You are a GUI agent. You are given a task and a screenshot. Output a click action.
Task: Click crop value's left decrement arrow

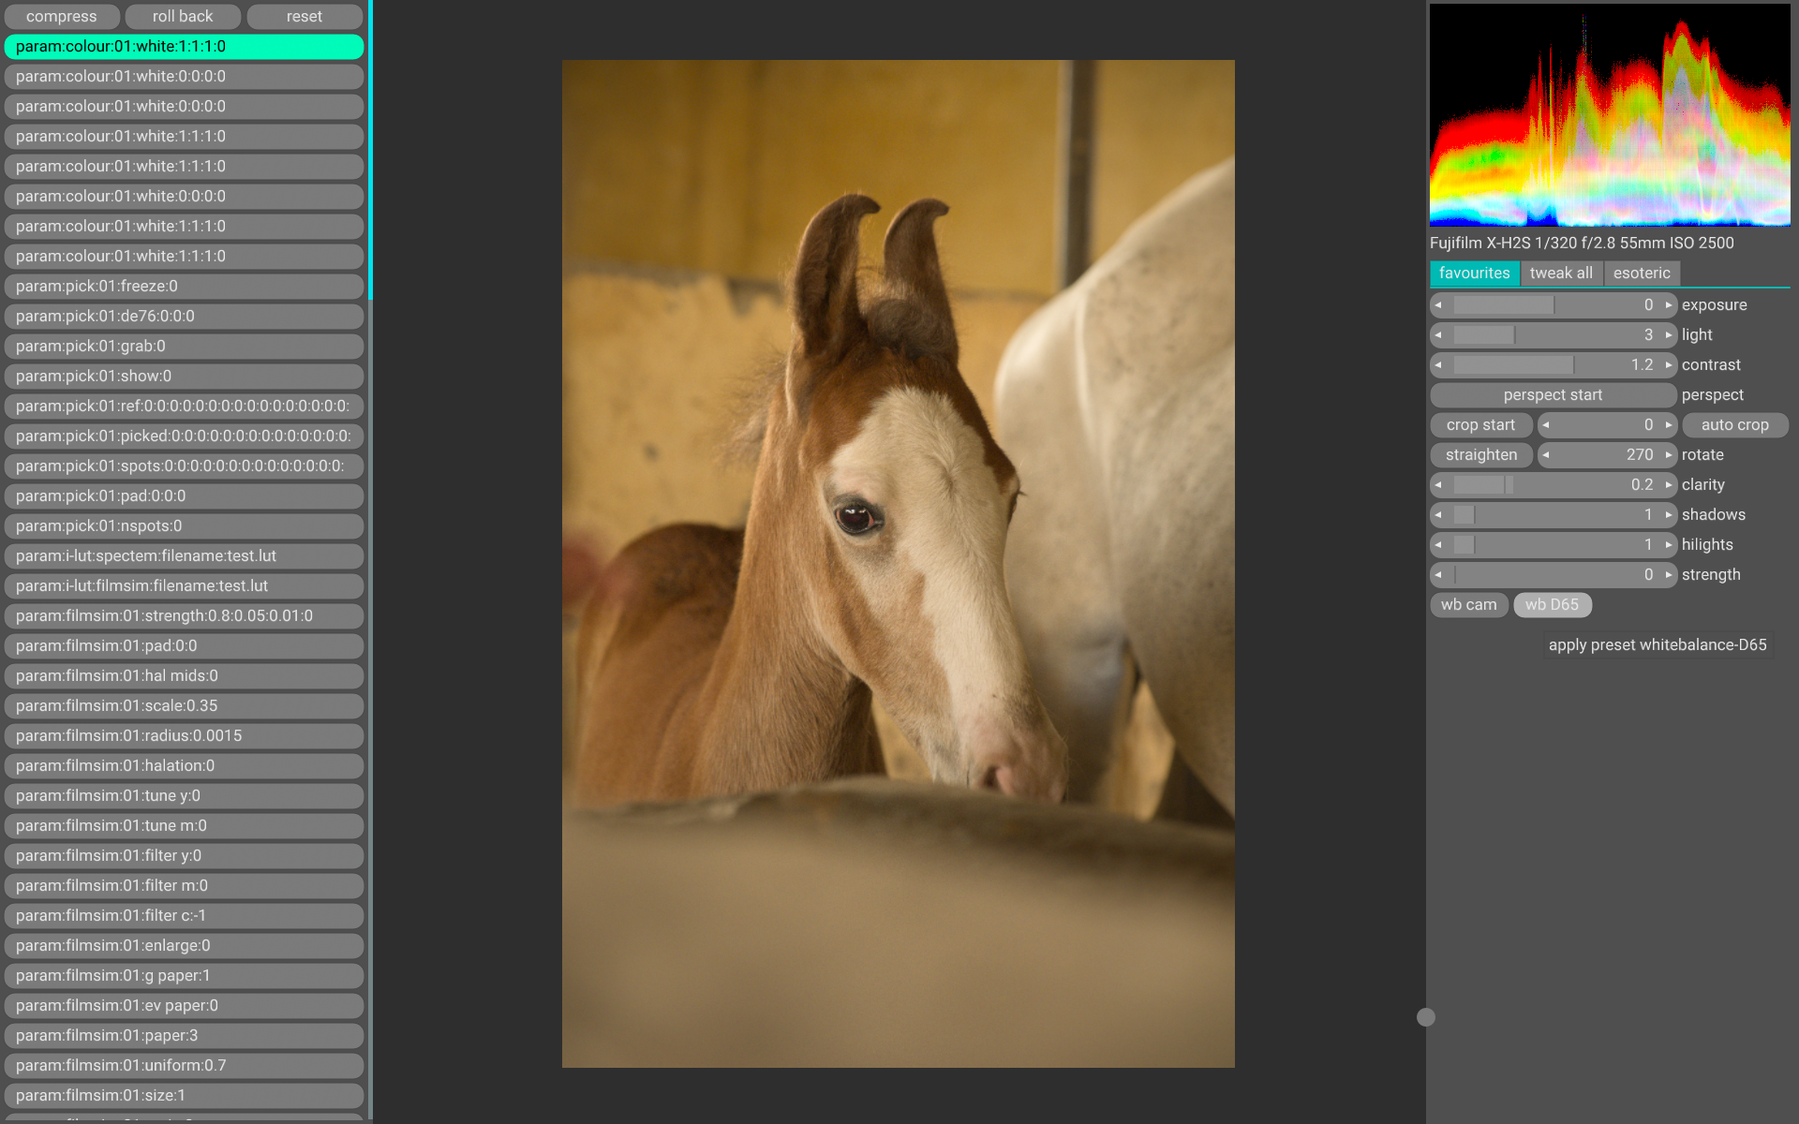pos(1546,425)
